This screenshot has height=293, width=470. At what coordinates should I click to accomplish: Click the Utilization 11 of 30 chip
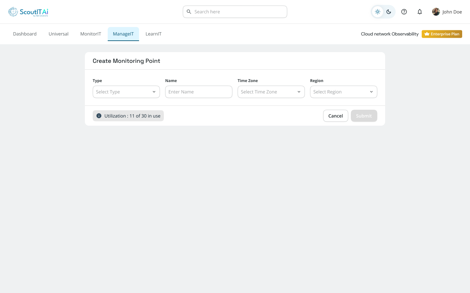[x=128, y=116]
